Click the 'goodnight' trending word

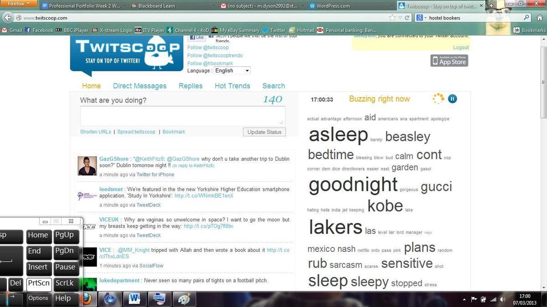[x=353, y=185]
